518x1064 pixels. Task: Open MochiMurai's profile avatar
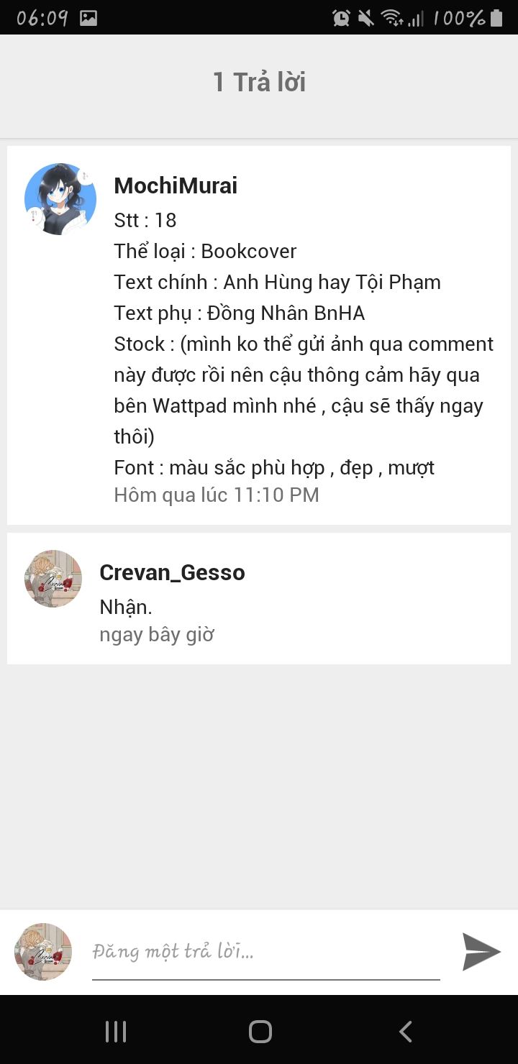[60, 199]
